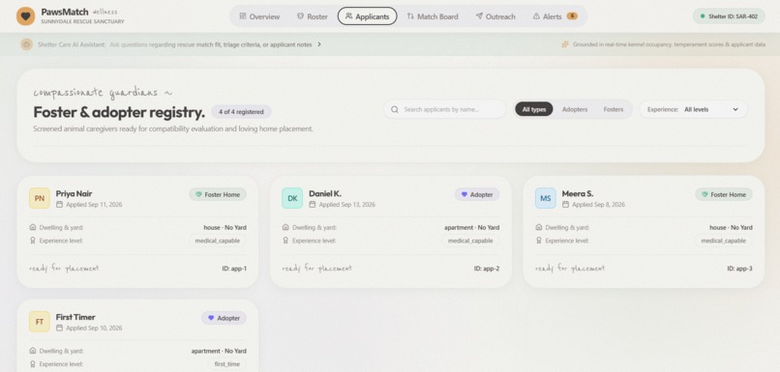The image size is (780, 372).
Task: Click the Shelter ID SAR-402 badge
Action: coord(729,15)
